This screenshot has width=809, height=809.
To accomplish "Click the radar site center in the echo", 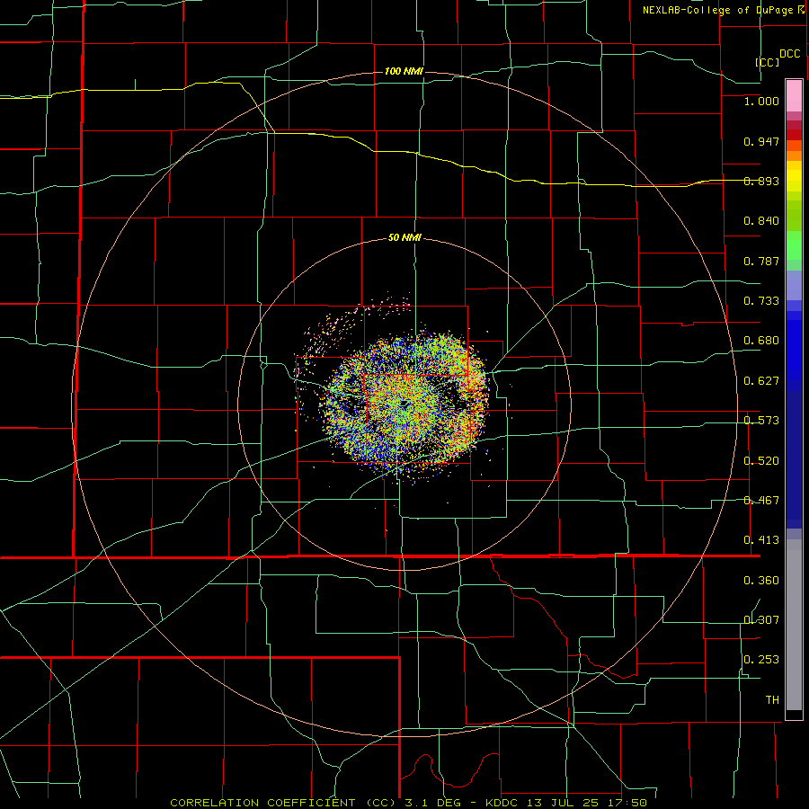I will [405, 404].
